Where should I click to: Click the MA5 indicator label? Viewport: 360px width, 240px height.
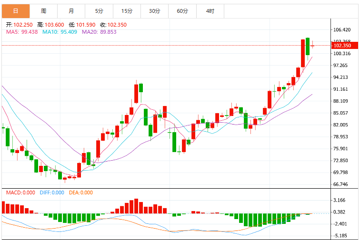22,32
